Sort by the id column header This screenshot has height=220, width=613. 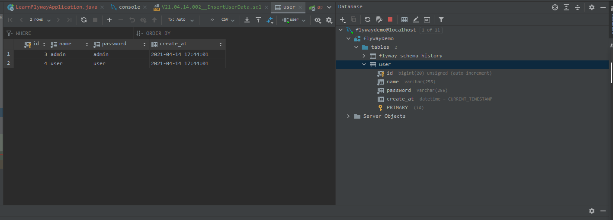click(31, 44)
